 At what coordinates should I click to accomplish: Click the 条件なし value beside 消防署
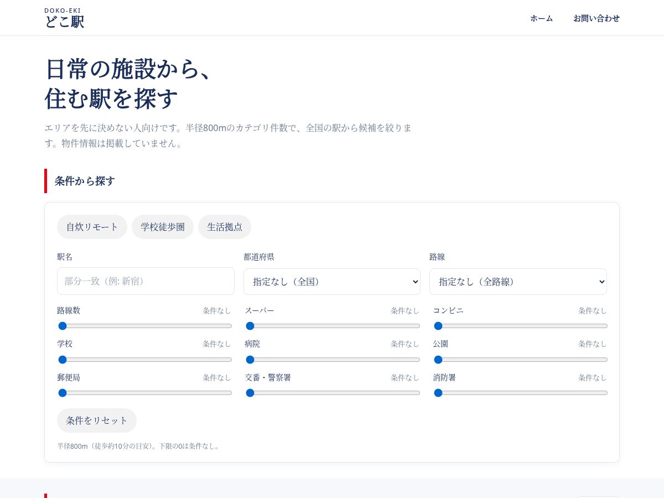593,378
